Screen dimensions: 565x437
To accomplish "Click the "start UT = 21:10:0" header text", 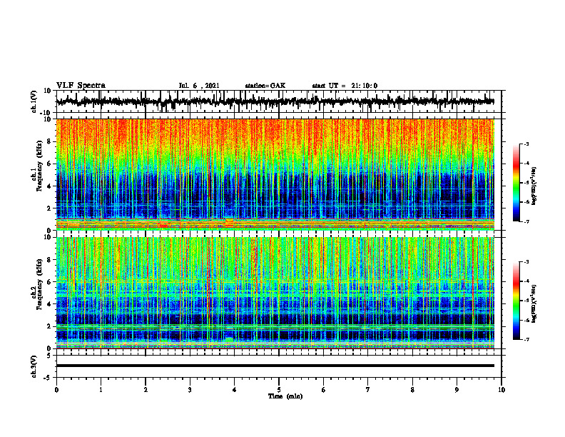I will pyautogui.click(x=345, y=86).
